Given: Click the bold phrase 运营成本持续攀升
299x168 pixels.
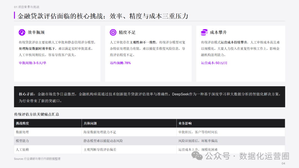Looking at the screenshot, I should (234, 43).
